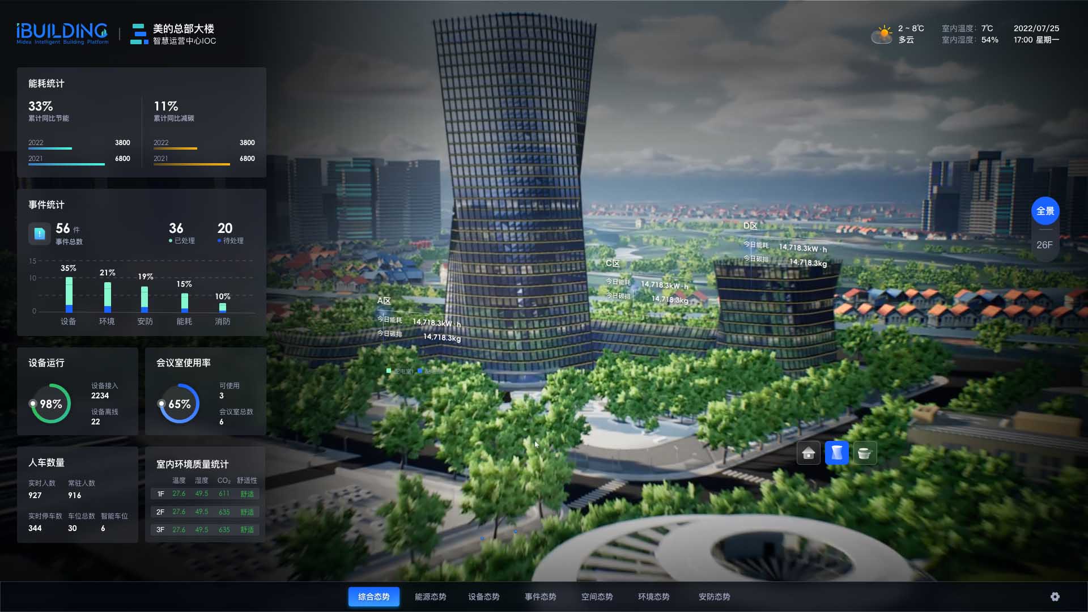Toggle the 全景 panorama view button
The height and width of the screenshot is (612, 1088).
pos(1045,211)
